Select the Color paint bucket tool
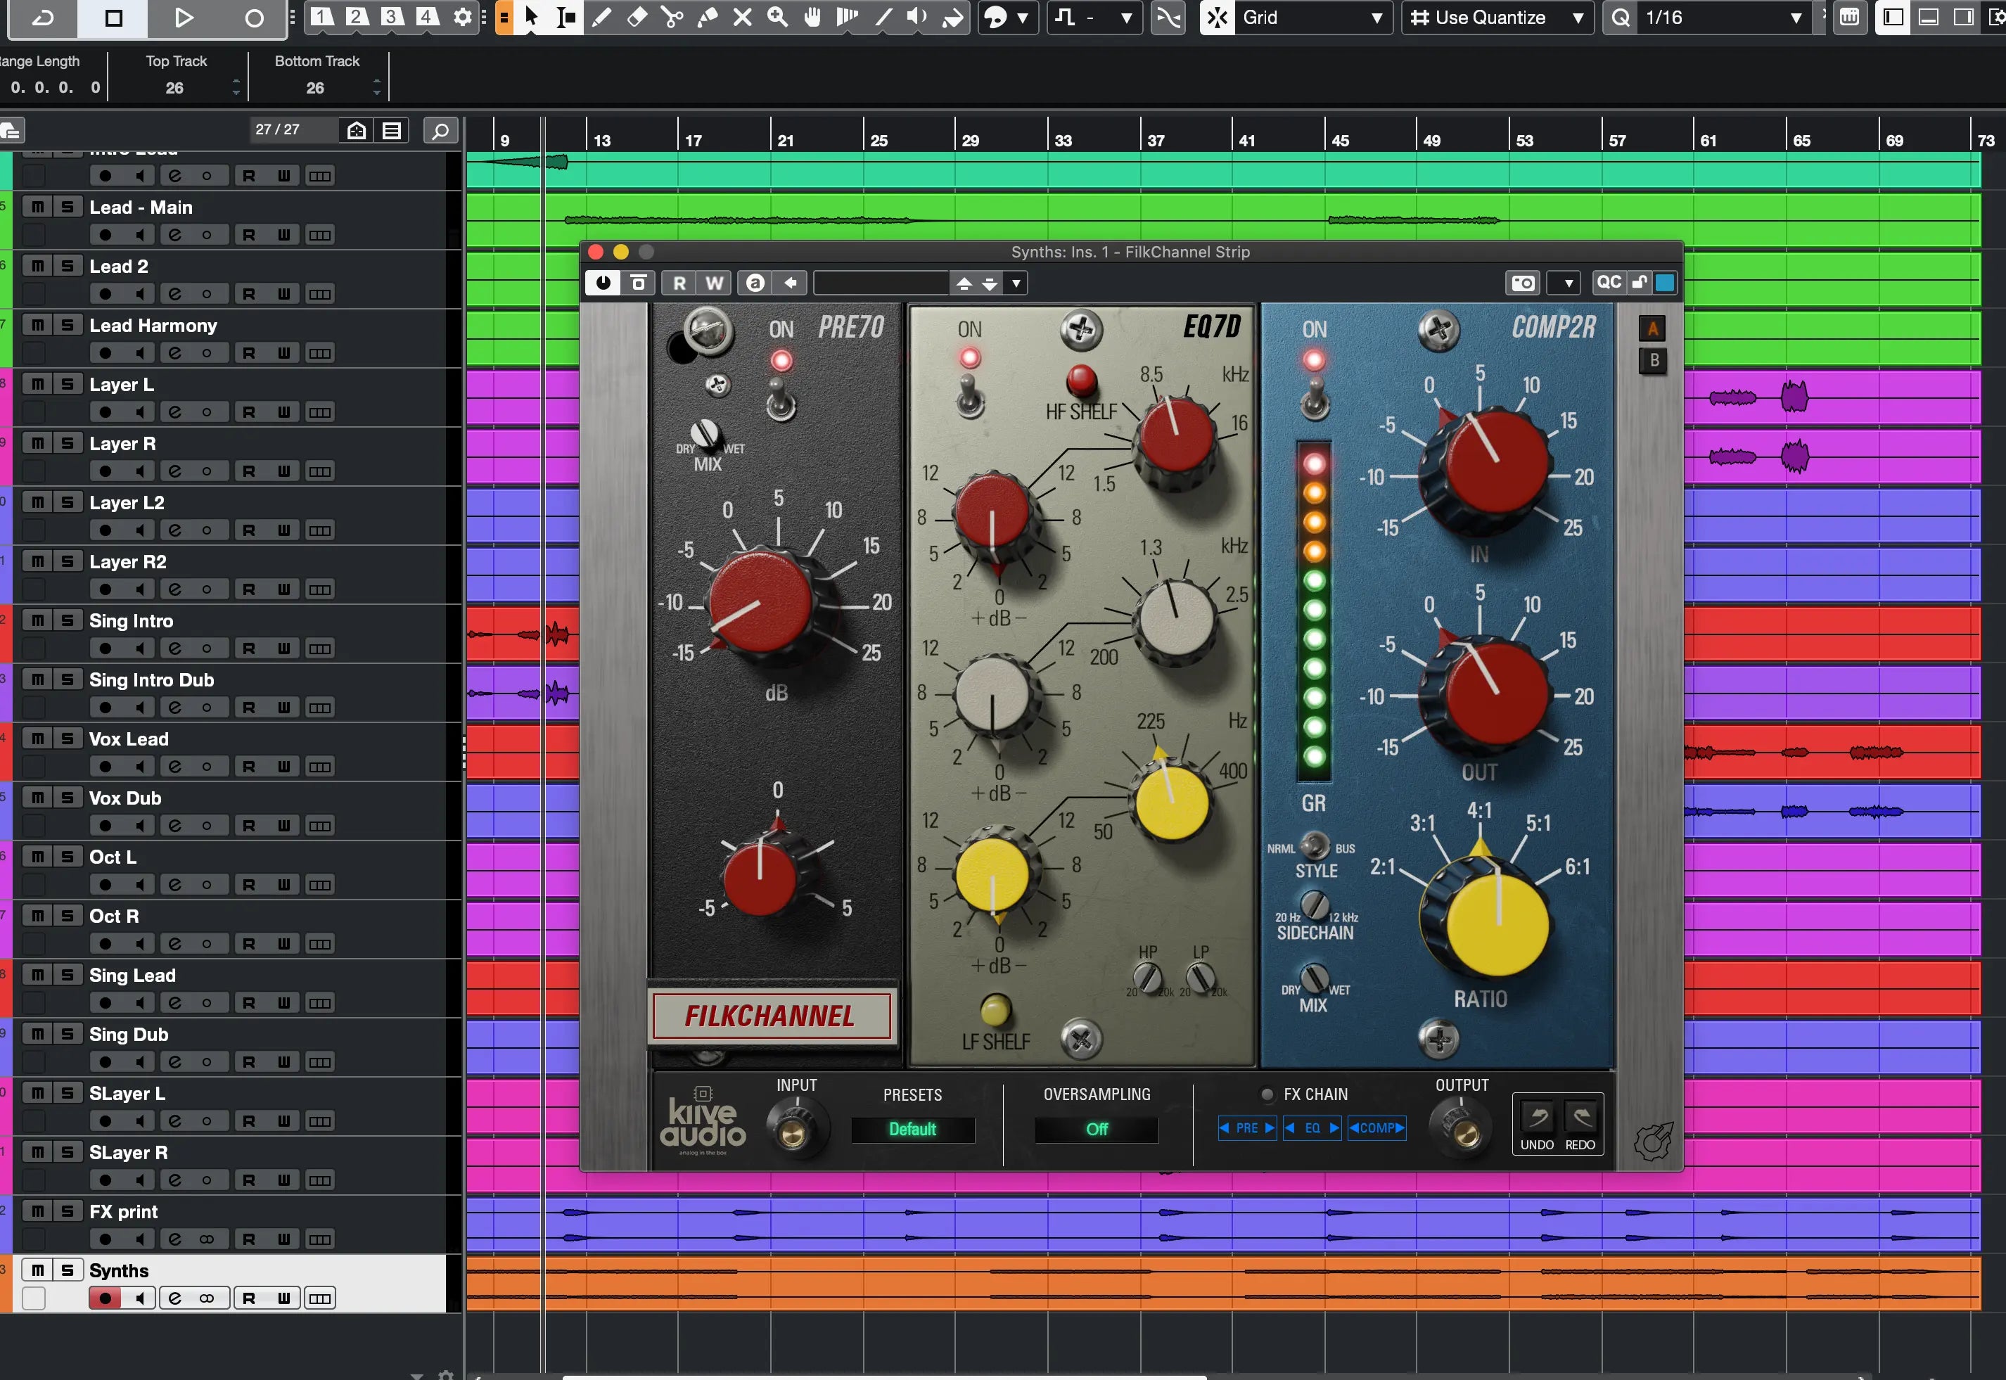The height and width of the screenshot is (1380, 2006). (x=953, y=18)
